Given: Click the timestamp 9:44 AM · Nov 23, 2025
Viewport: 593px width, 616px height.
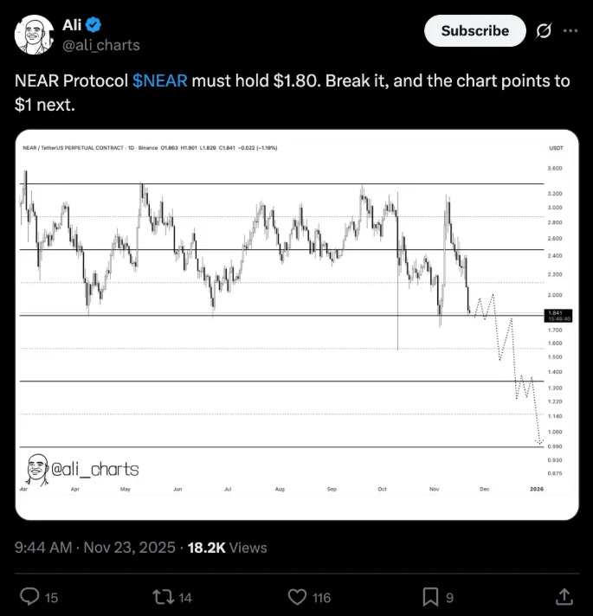Looking at the screenshot, I should point(95,547).
